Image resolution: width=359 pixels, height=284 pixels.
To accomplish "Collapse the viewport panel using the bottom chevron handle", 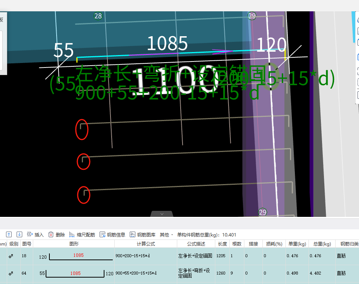I will [162, 214].
